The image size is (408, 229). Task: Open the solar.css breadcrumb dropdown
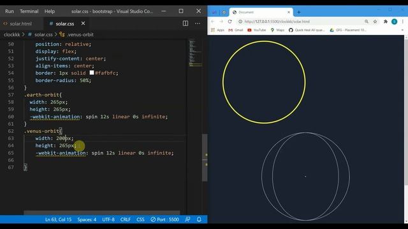[43, 34]
